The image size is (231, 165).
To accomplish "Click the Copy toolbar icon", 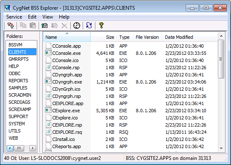I will (x=23, y=25).
